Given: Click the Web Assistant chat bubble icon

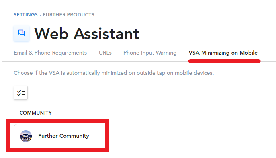Looking at the screenshot, I should click(22, 33).
